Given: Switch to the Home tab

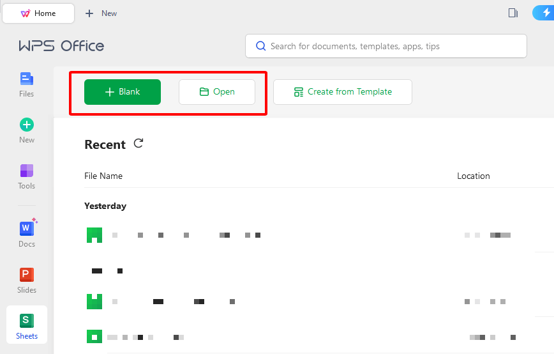Looking at the screenshot, I should coord(38,13).
